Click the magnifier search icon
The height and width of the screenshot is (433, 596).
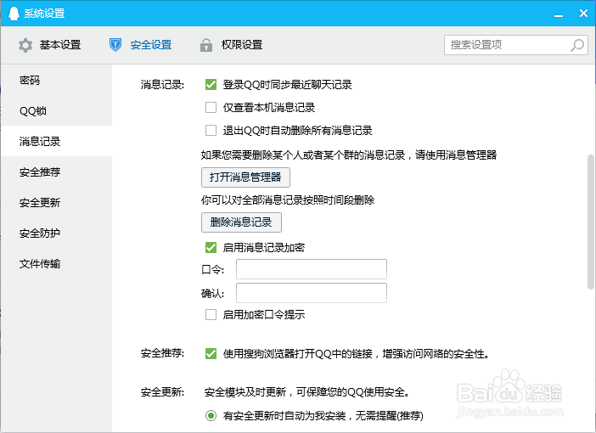pos(577,45)
